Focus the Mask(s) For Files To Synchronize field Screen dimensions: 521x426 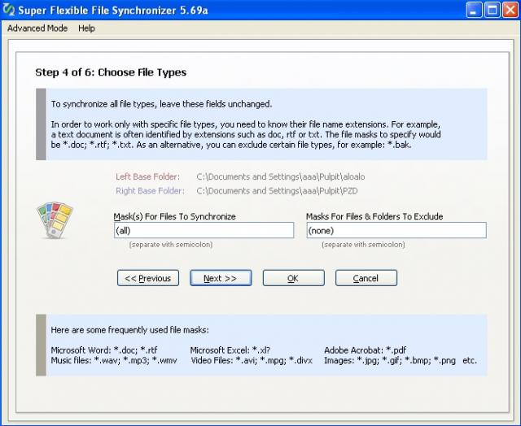204,231
